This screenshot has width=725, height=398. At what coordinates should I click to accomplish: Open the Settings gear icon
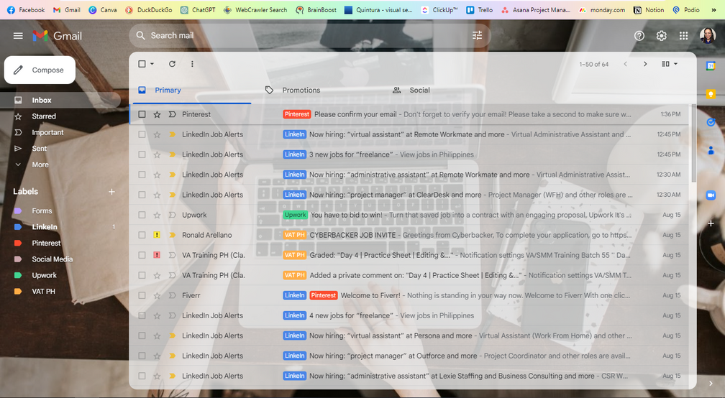click(661, 35)
